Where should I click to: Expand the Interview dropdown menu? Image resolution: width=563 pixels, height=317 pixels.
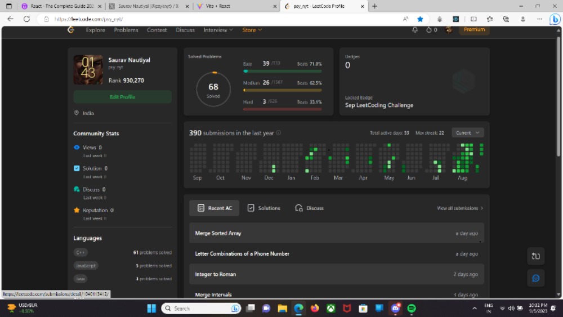point(218,30)
